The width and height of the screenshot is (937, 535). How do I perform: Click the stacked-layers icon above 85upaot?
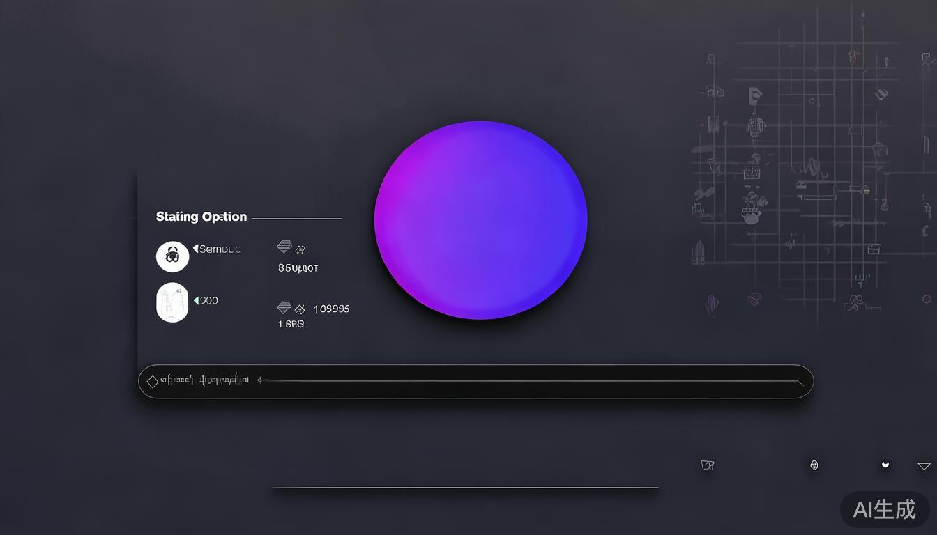pyautogui.click(x=284, y=247)
